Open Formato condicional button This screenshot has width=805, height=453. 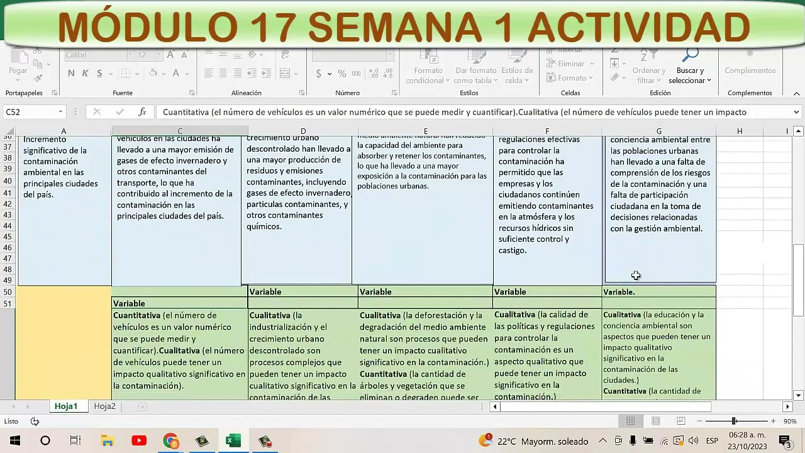428,75
